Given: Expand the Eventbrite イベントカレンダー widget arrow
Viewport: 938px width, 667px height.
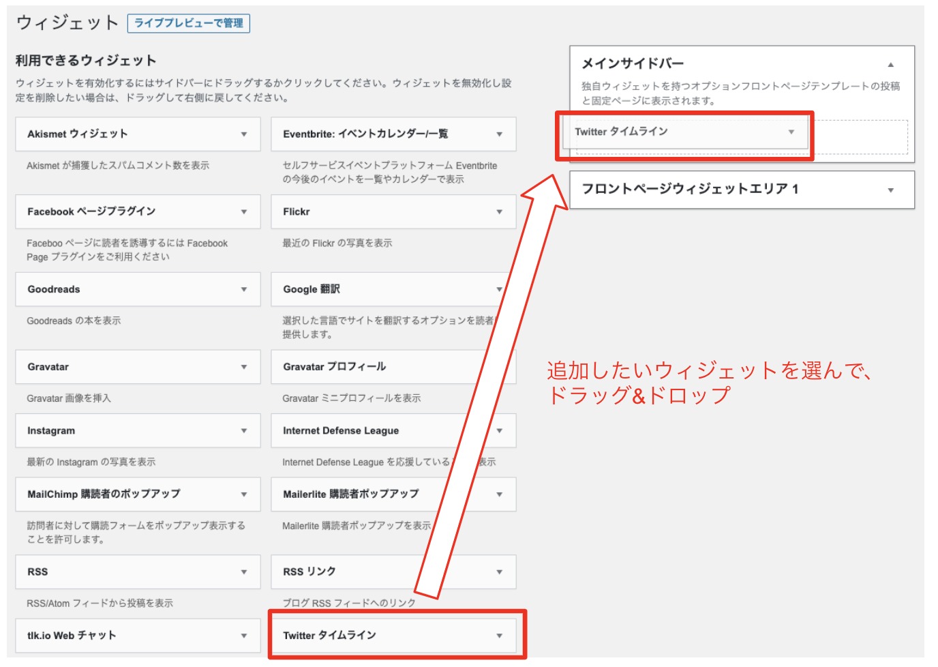Looking at the screenshot, I should [x=499, y=134].
